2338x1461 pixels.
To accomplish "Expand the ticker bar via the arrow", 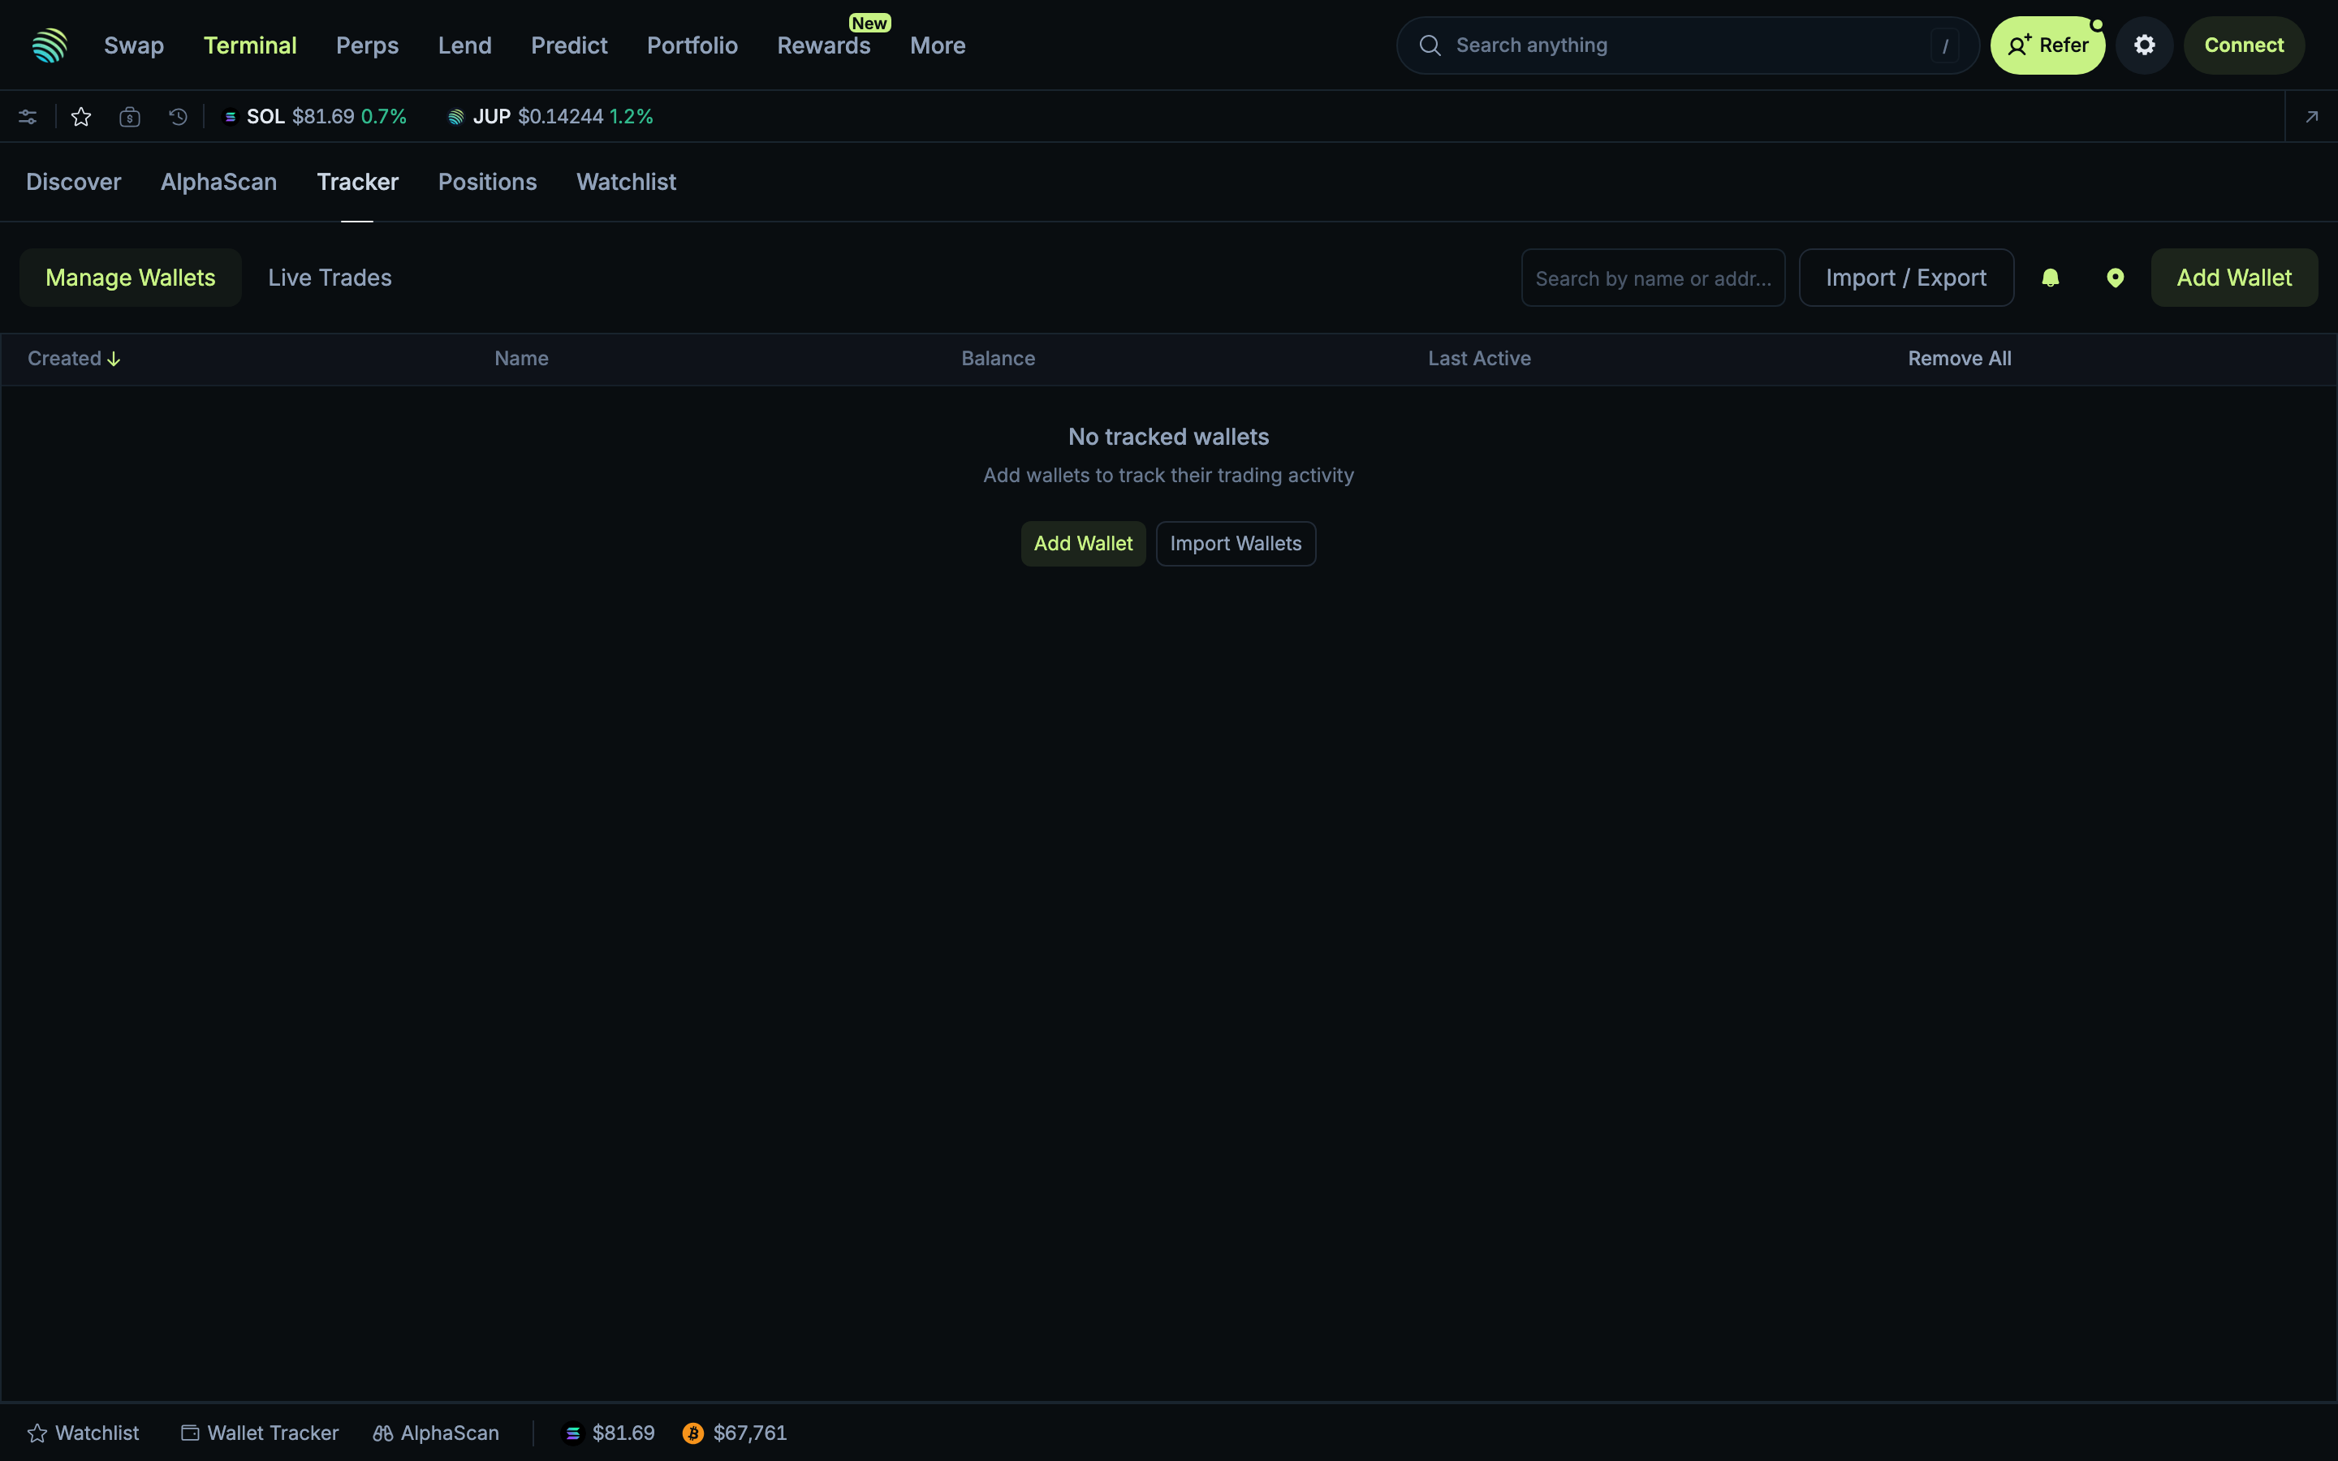I will [2312, 116].
